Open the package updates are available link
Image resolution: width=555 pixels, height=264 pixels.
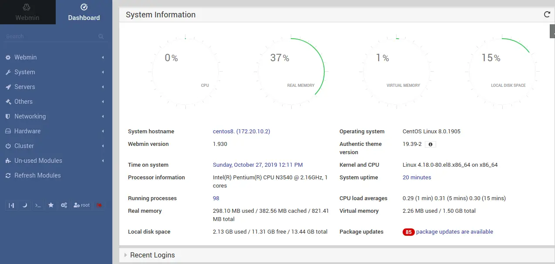coord(454,232)
